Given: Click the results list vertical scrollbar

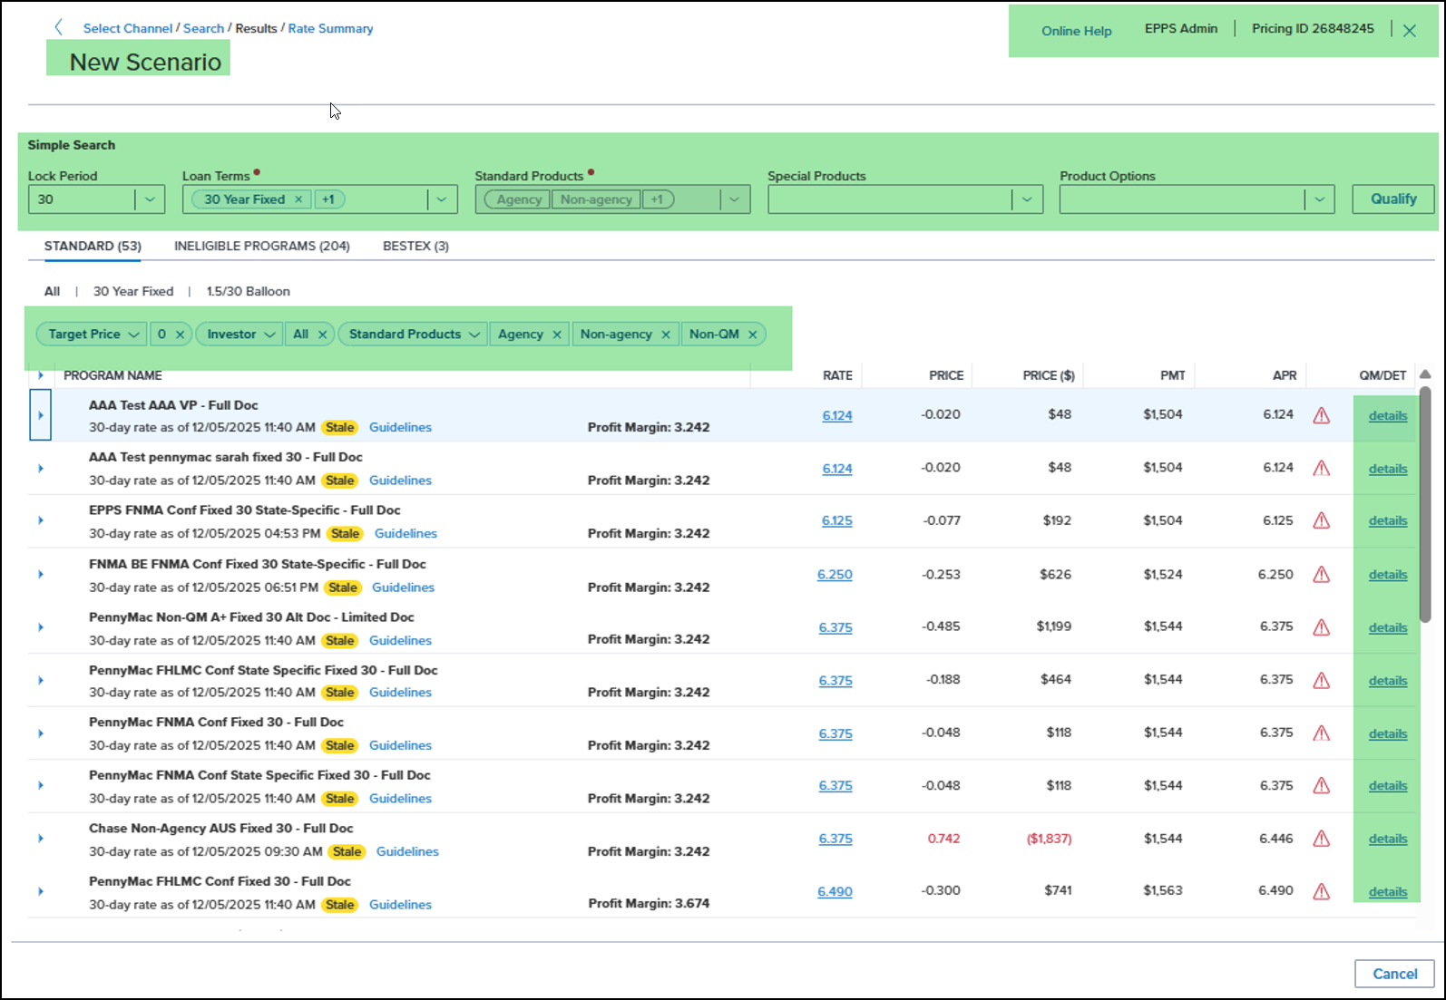Looking at the screenshot, I should pos(1425,504).
